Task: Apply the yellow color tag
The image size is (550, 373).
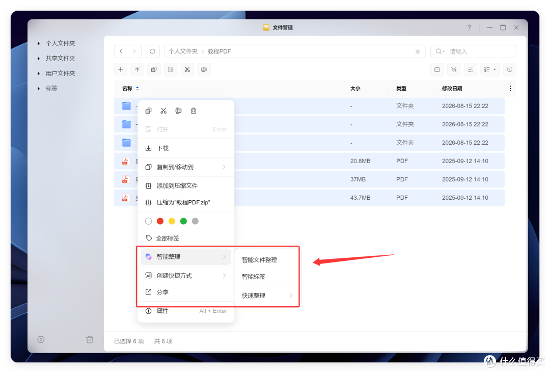Action: click(x=172, y=221)
